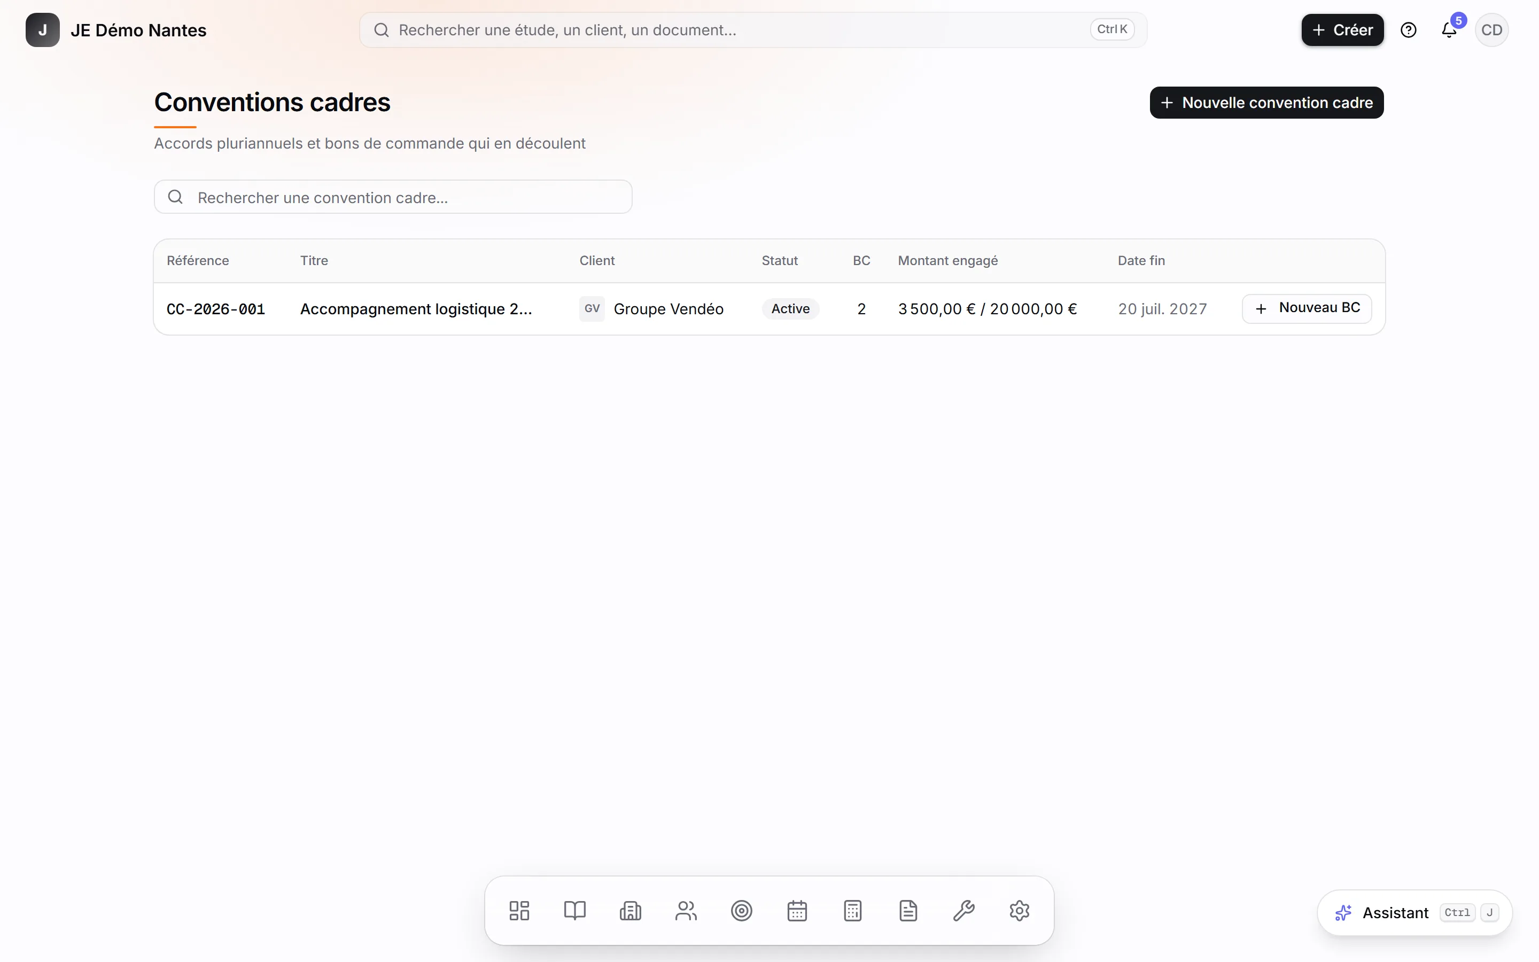Viewport: 1539px width, 962px height.
Task: Click the 20 juil. 2027 end date
Action: click(1162, 309)
